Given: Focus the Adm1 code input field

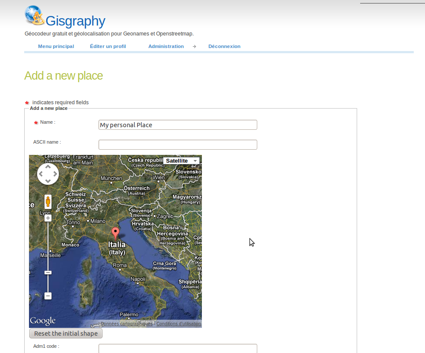Looking at the screenshot, I should tap(178, 348).
